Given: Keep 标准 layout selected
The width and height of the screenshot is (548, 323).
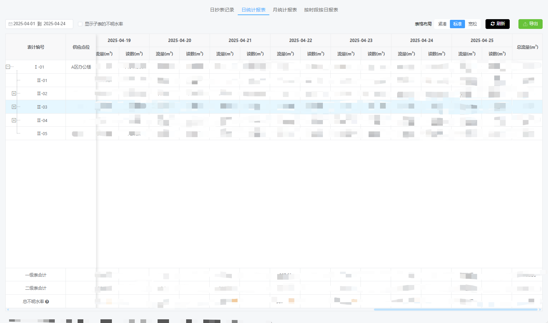Looking at the screenshot, I should (x=457, y=24).
